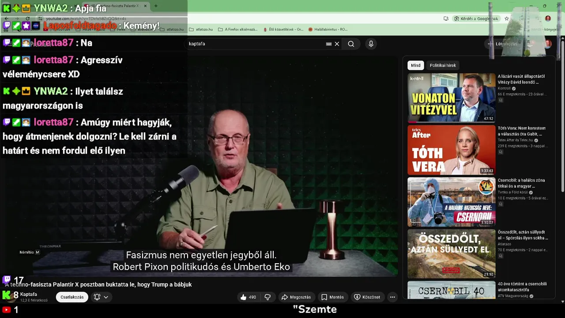The width and height of the screenshot is (565, 318).
Task: Click the 'Megosztás' share button
Action: (x=296, y=297)
